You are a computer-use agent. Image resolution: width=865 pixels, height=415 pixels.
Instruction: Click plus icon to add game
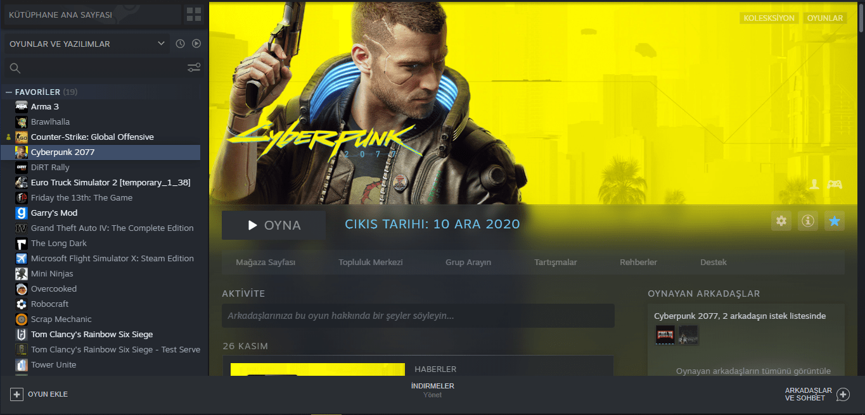pyautogui.click(x=16, y=394)
